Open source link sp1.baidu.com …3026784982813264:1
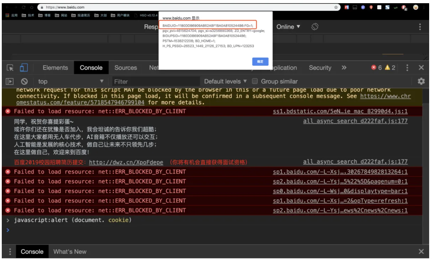The image size is (432, 259). point(340,172)
